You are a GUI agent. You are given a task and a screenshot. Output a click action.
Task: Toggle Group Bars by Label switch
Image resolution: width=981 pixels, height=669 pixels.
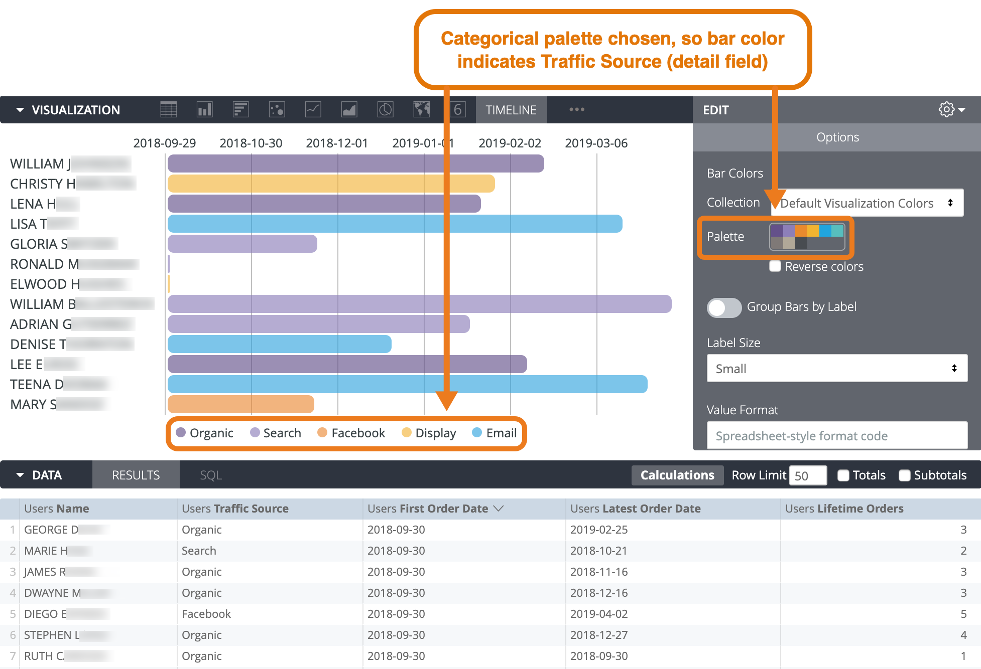(x=724, y=307)
